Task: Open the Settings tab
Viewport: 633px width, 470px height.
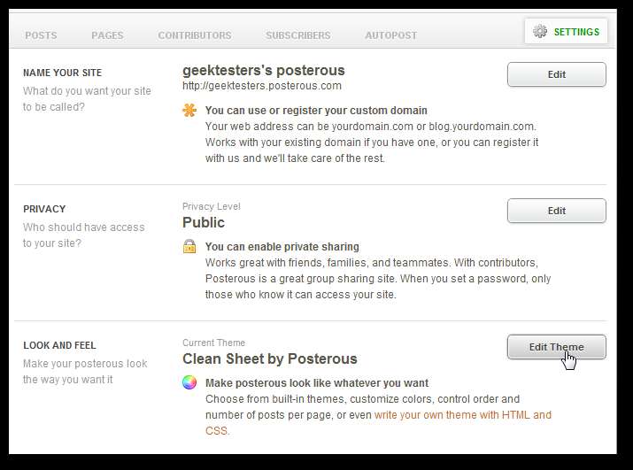Action: tap(575, 32)
